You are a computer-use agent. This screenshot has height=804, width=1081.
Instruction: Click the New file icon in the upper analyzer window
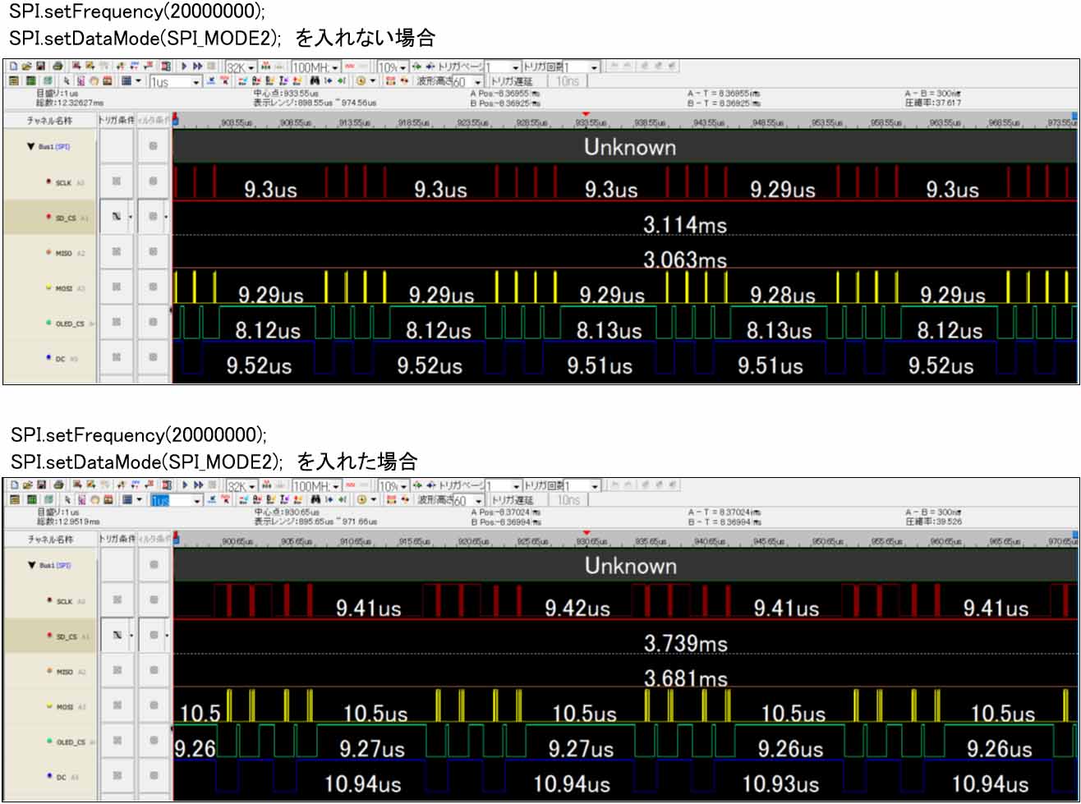[x=12, y=66]
